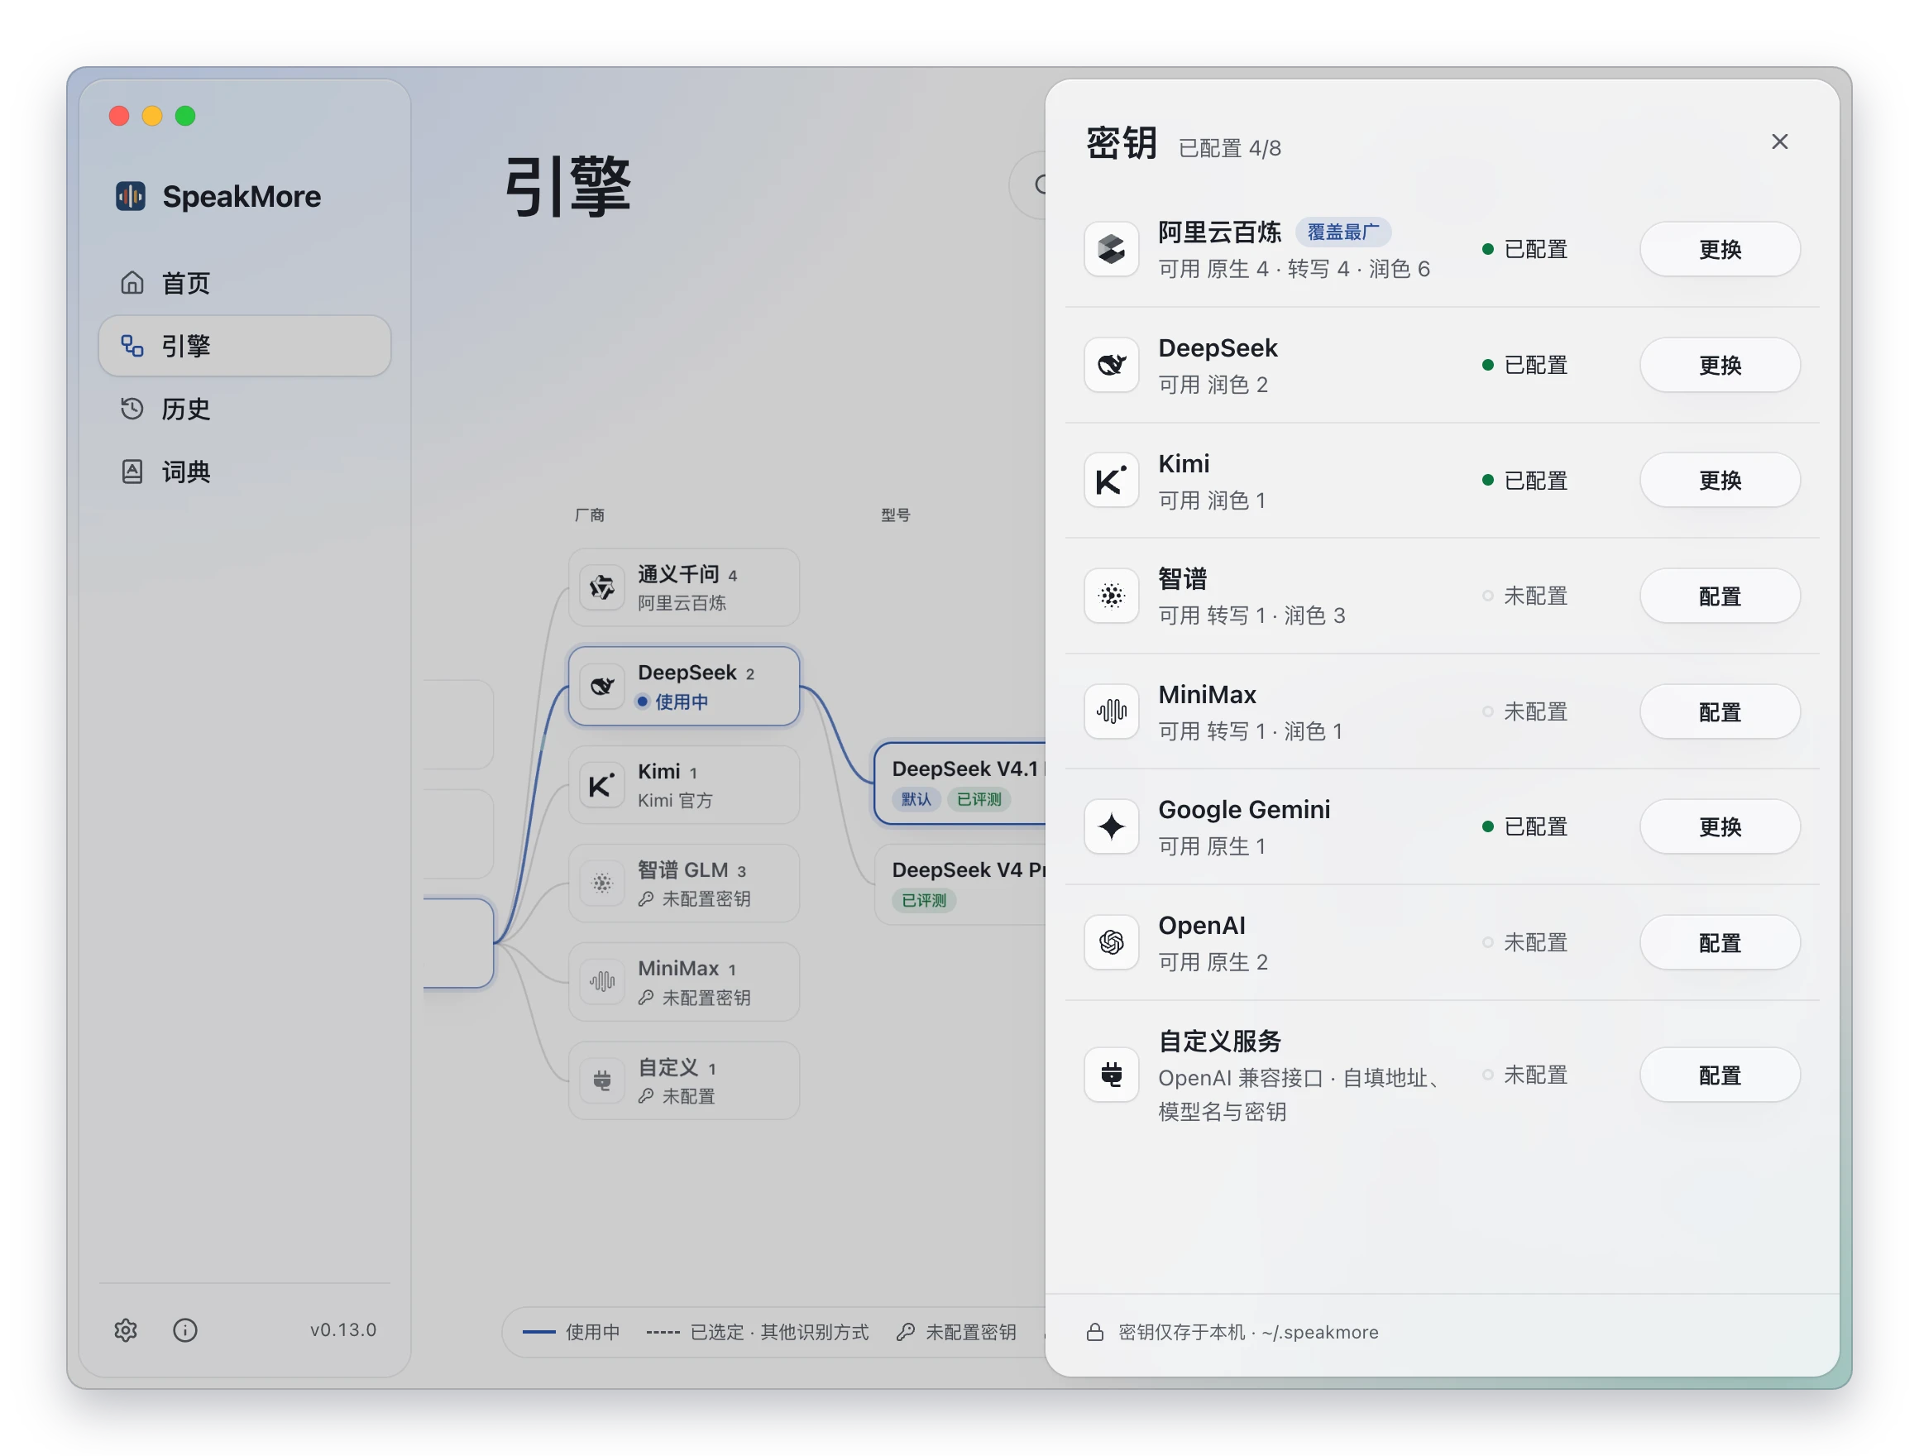Click the info icon in sidebar
Image resolution: width=1919 pixels, height=1456 pixels.
[x=184, y=1329]
